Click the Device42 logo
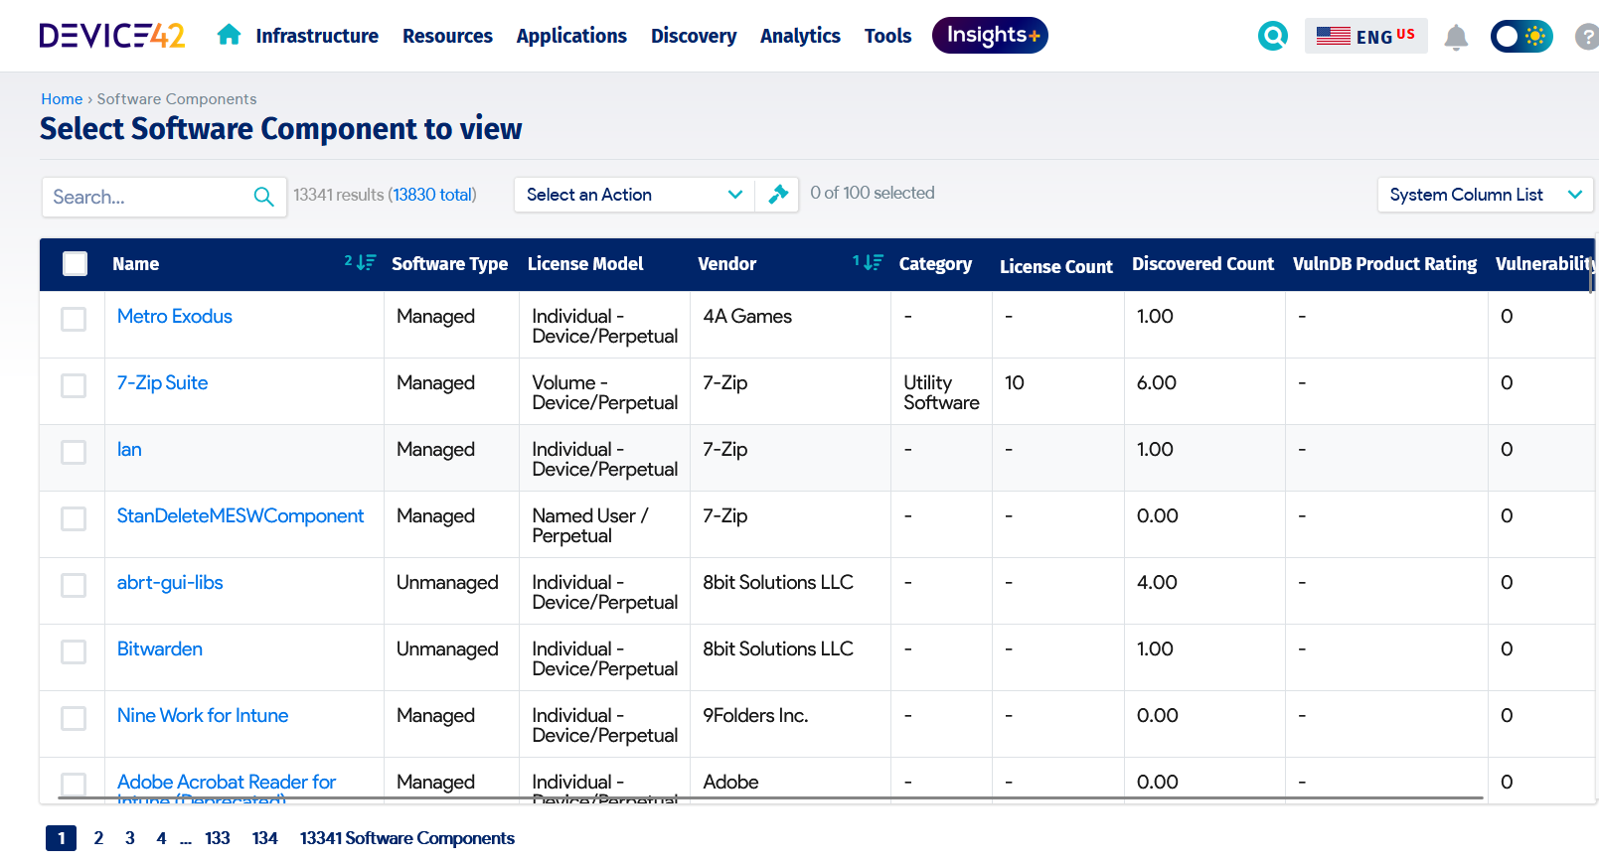The width and height of the screenshot is (1599, 864). [x=112, y=36]
